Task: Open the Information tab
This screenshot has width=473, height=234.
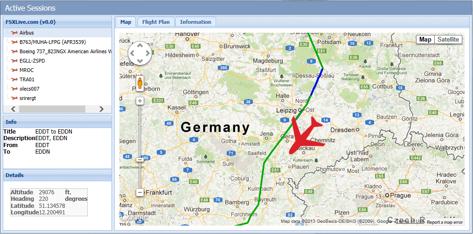Action: click(x=195, y=22)
